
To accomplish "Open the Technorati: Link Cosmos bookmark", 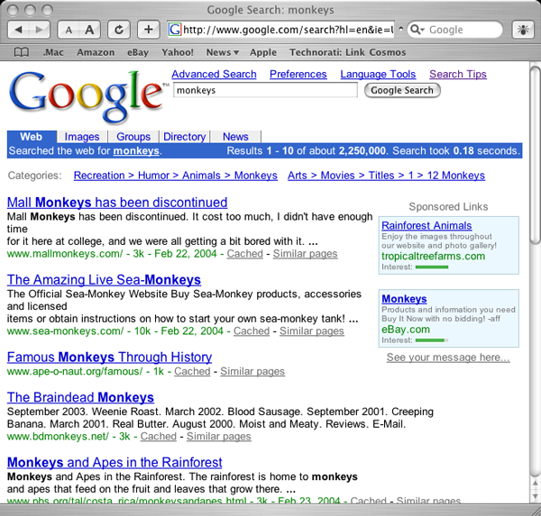I will point(347,52).
